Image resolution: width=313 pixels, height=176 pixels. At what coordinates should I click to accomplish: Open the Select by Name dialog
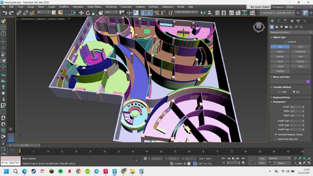tap(60, 13)
